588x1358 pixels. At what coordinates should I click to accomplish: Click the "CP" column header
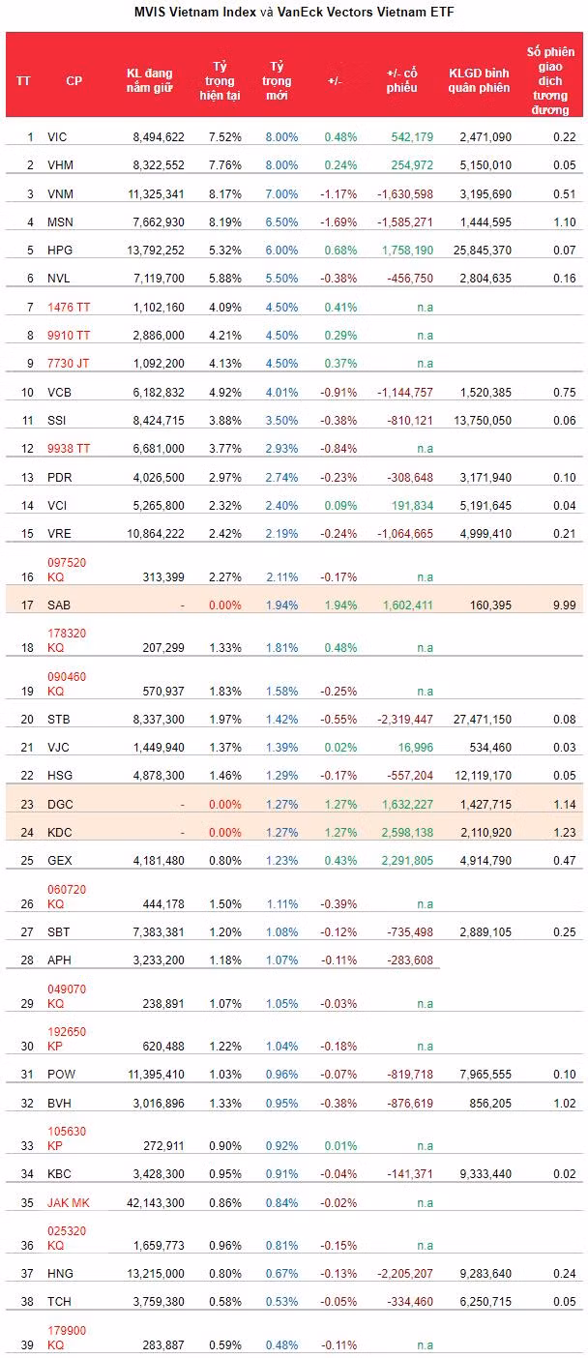(x=73, y=80)
